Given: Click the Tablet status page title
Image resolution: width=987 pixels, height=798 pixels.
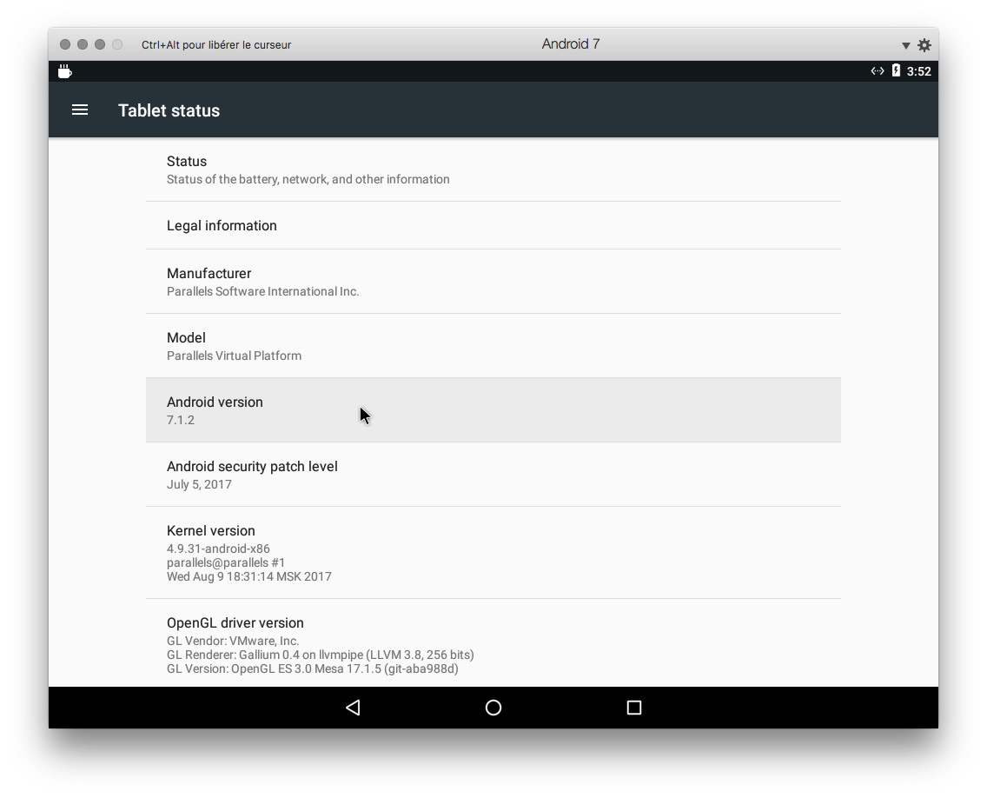Looking at the screenshot, I should click(169, 110).
